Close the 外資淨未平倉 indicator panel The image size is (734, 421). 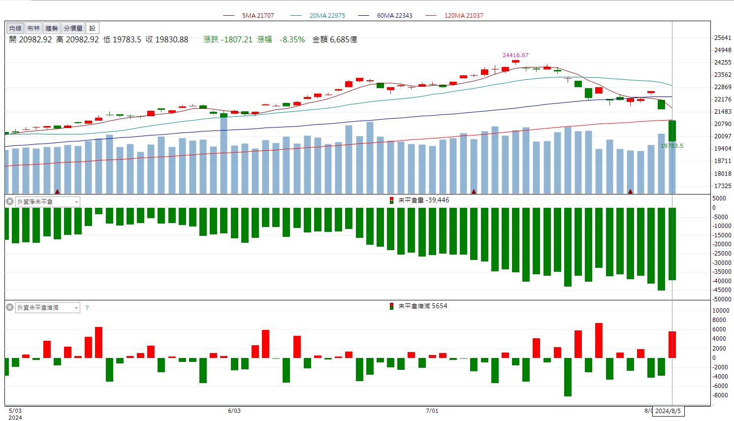click(x=10, y=201)
